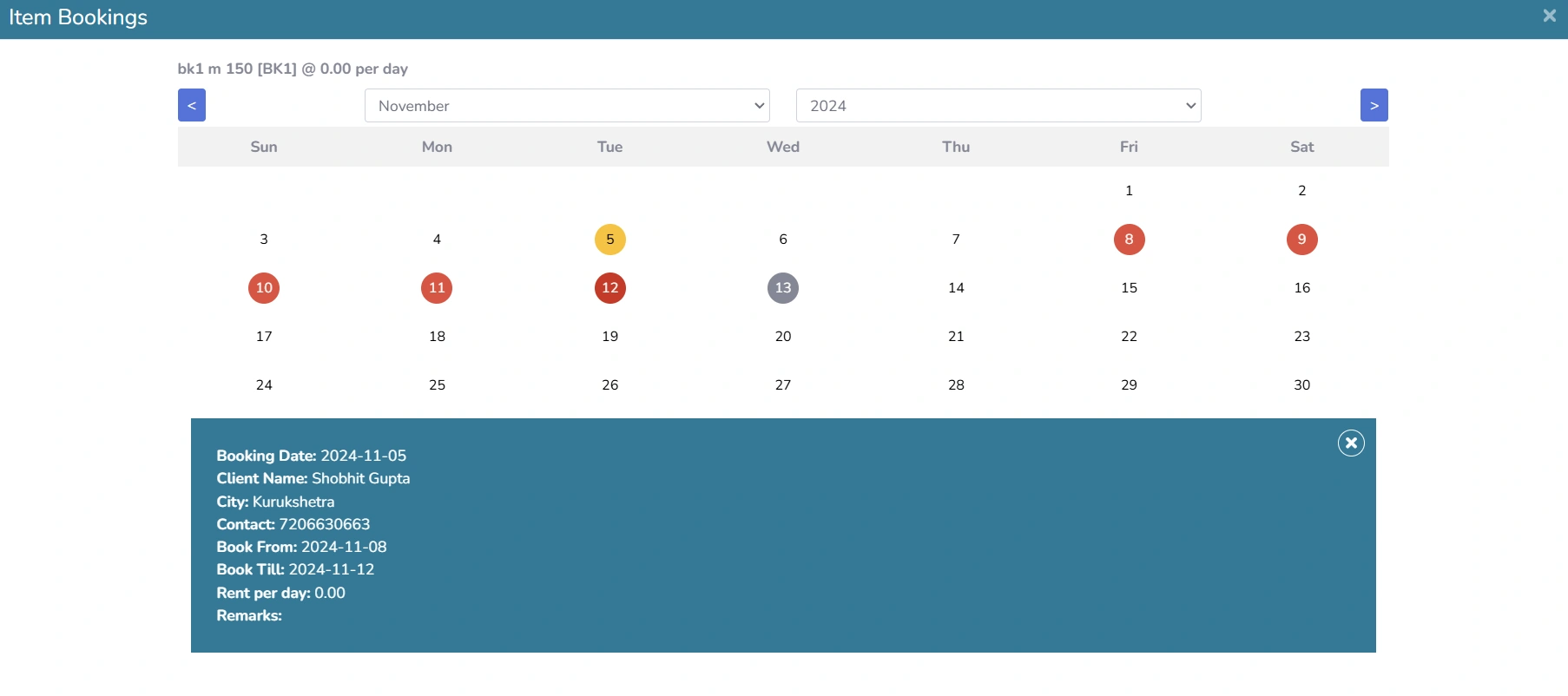1568x696 pixels.
Task: Pick date 2 in calendar
Action: pyautogui.click(x=1302, y=191)
